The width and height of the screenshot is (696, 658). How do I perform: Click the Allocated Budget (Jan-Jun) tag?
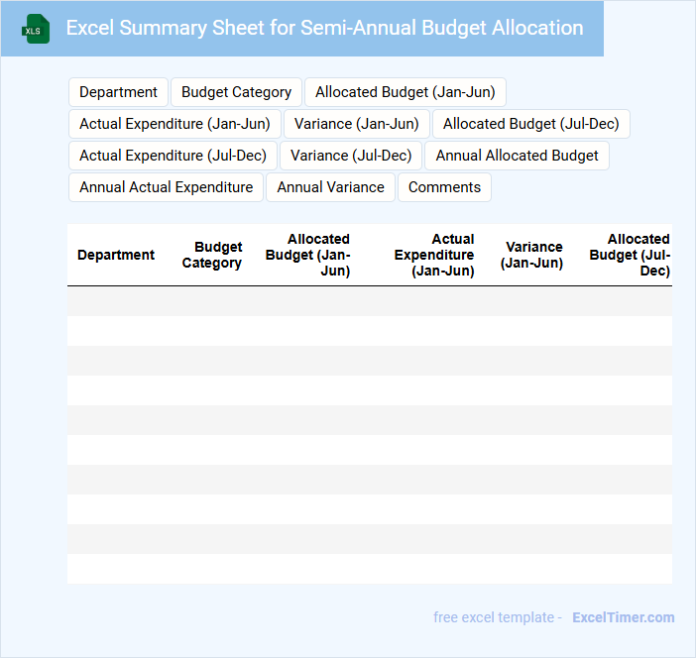(x=406, y=92)
